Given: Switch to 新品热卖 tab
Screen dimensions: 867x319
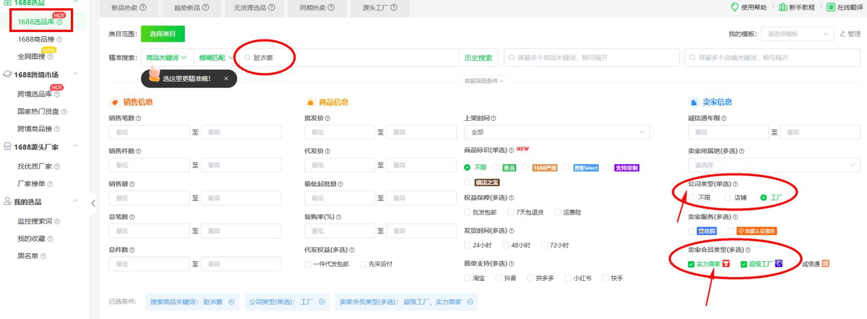Looking at the screenshot, I should click(x=129, y=8).
